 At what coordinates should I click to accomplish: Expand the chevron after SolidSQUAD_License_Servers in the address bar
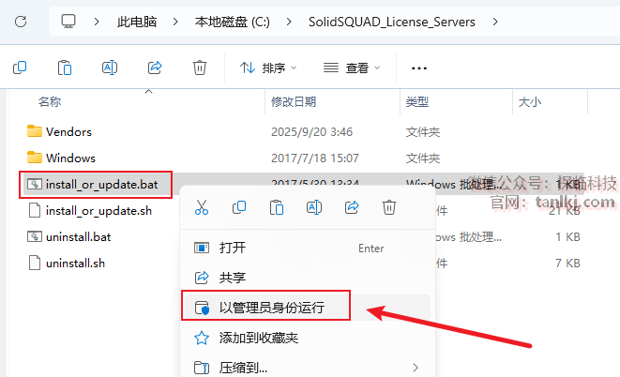point(495,22)
